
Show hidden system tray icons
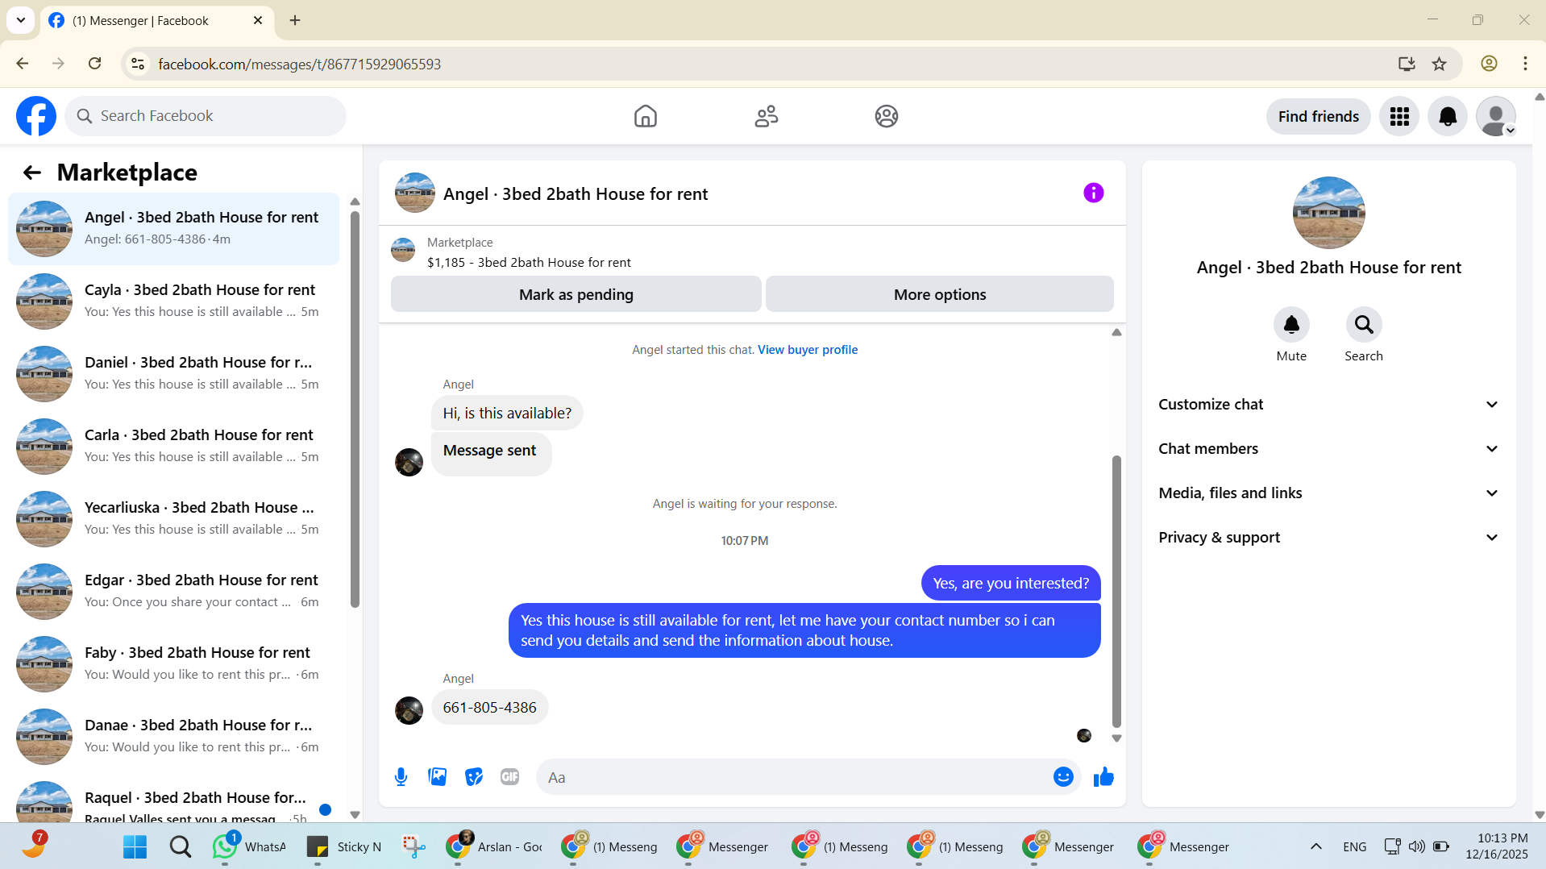point(1316,846)
